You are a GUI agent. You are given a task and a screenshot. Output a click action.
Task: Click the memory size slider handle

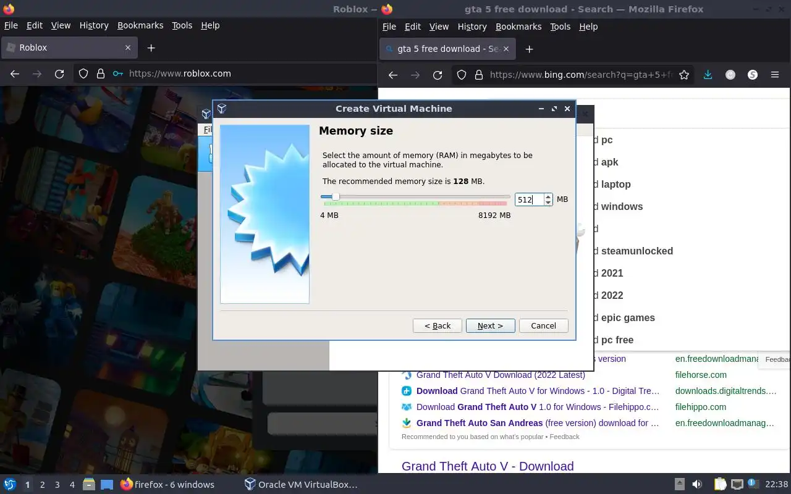[336, 197]
